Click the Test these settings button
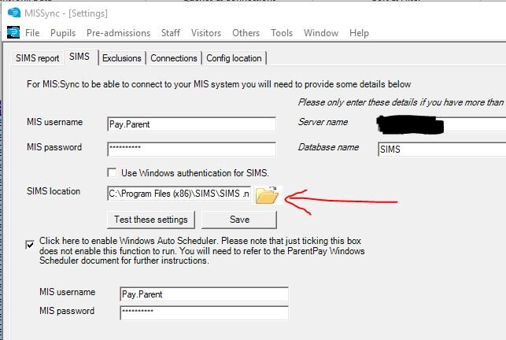 (151, 220)
